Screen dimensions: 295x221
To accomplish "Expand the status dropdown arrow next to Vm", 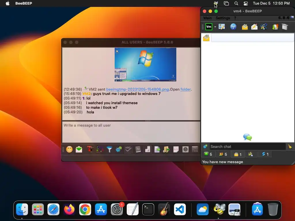I will tap(215, 27).
